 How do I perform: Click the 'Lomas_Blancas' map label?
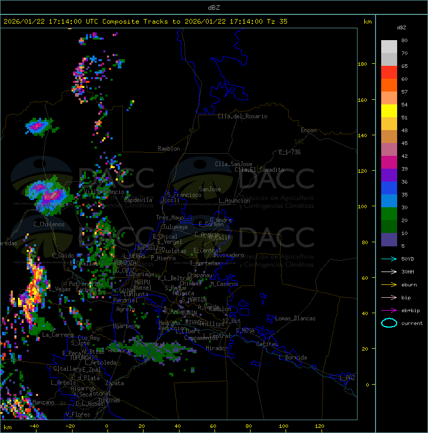(295, 318)
